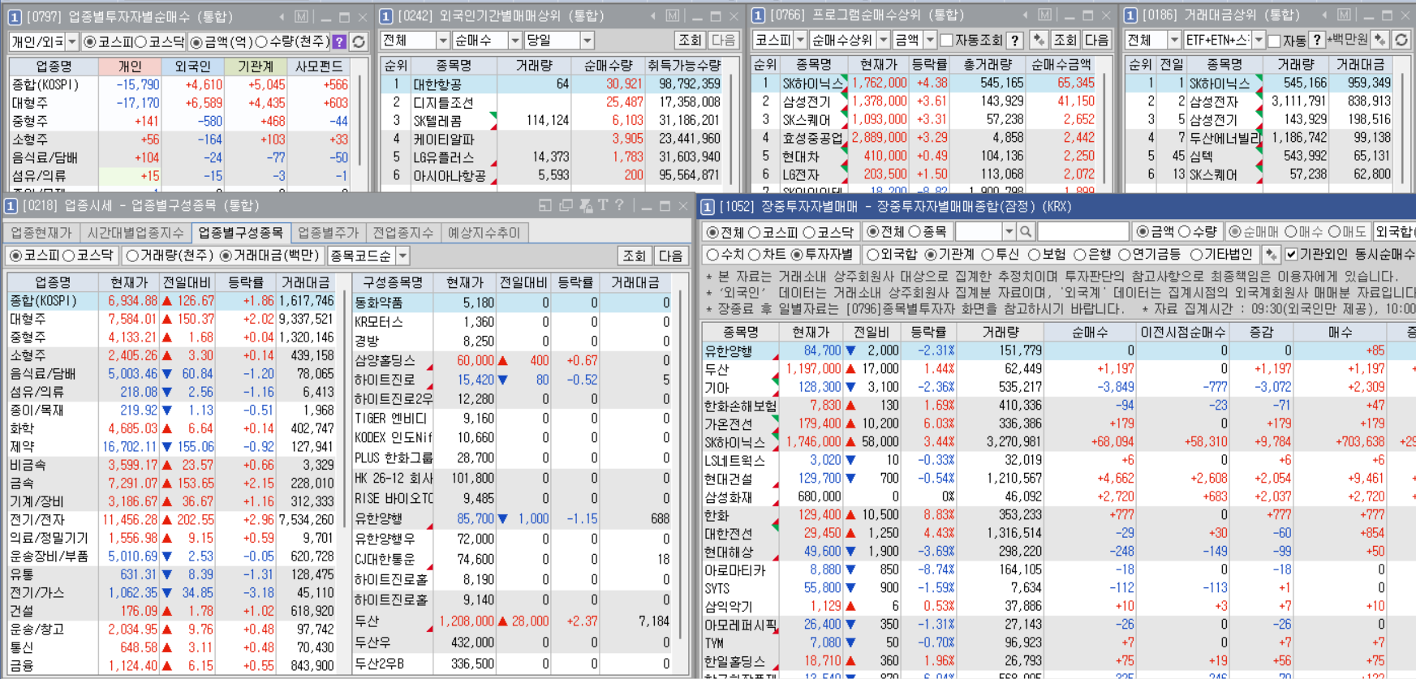Switch to the 예상지수추이 tab
The width and height of the screenshot is (1416, 679).
(485, 233)
